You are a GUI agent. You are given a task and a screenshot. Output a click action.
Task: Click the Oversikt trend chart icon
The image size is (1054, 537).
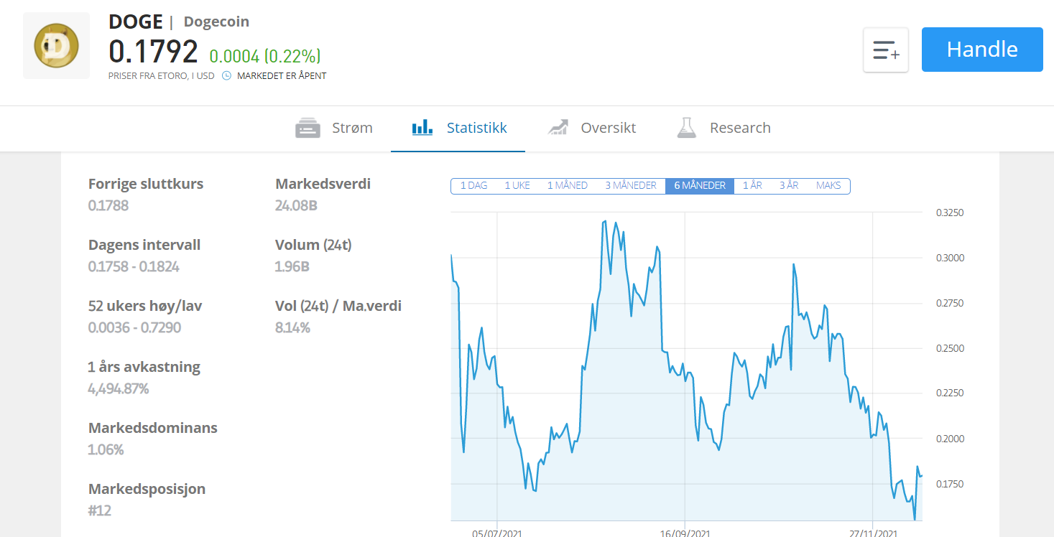558,128
